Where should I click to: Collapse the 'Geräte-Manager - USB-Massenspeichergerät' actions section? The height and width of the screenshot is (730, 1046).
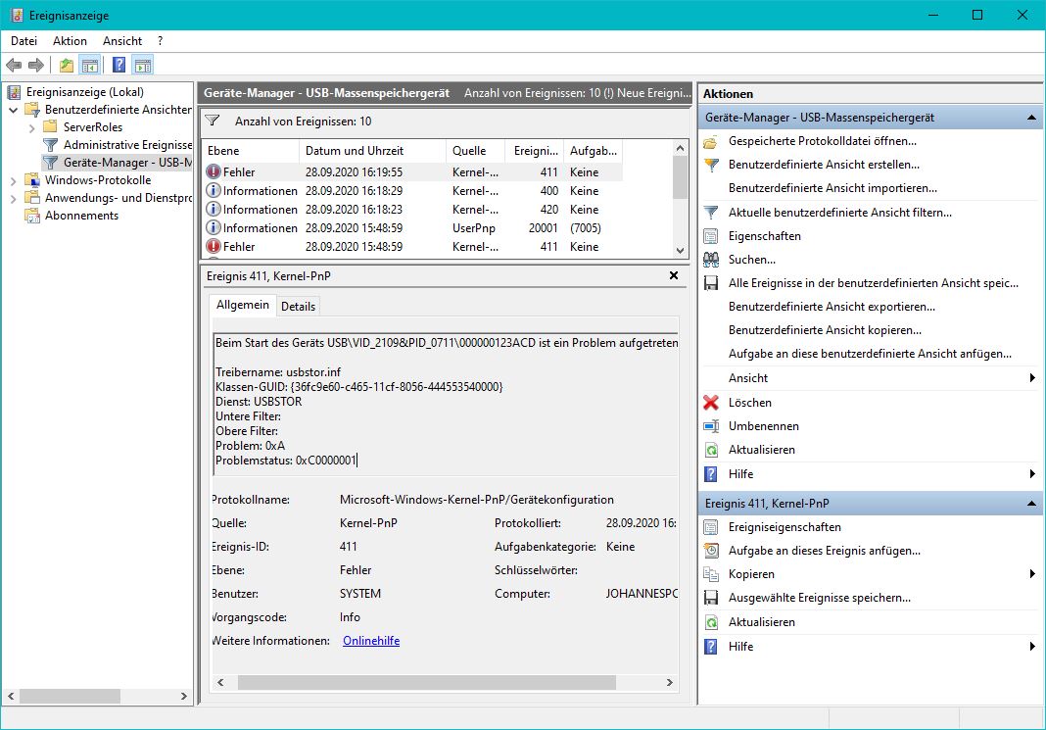coord(1031,118)
